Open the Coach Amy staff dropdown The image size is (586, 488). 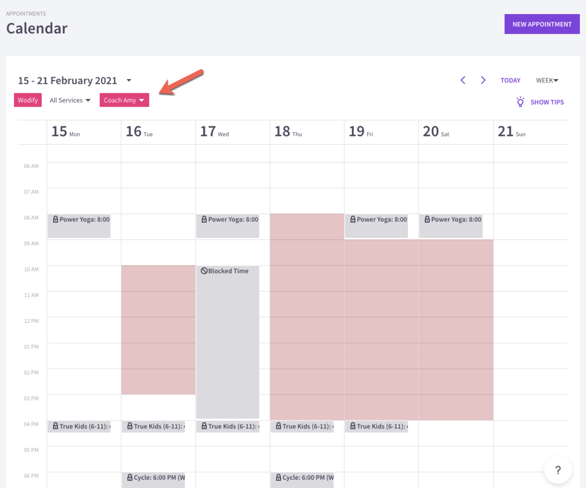(x=124, y=100)
